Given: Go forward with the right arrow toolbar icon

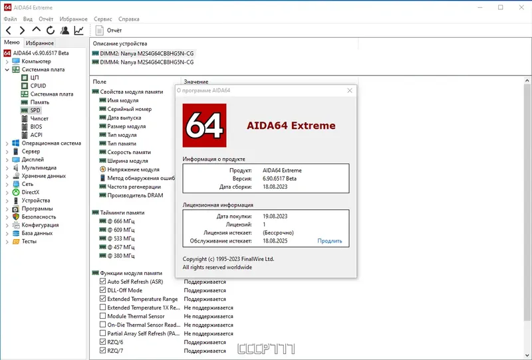Looking at the screenshot, I should tap(22, 31).
